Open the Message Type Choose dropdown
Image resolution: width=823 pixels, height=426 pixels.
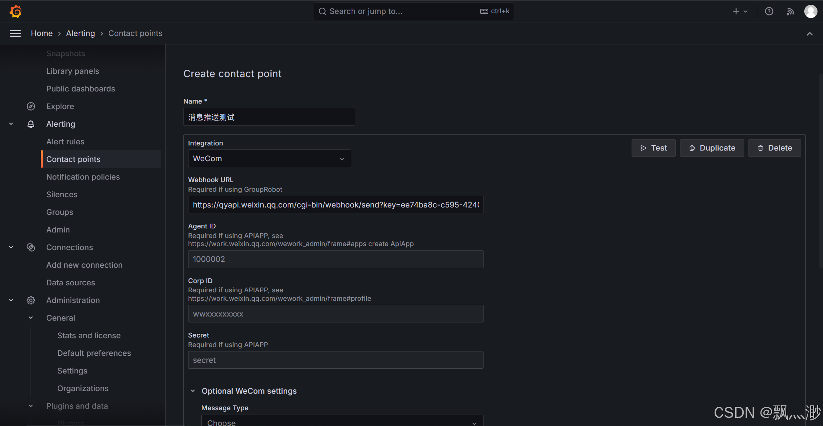342,421
